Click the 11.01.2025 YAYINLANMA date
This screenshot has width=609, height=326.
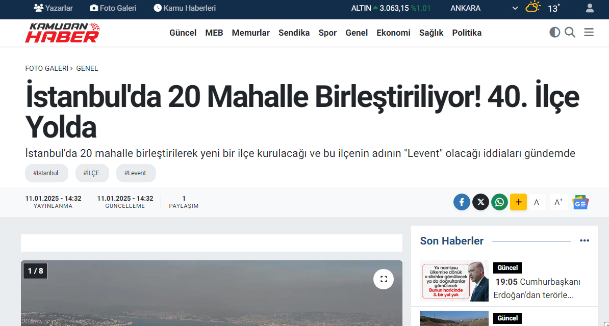53,202
